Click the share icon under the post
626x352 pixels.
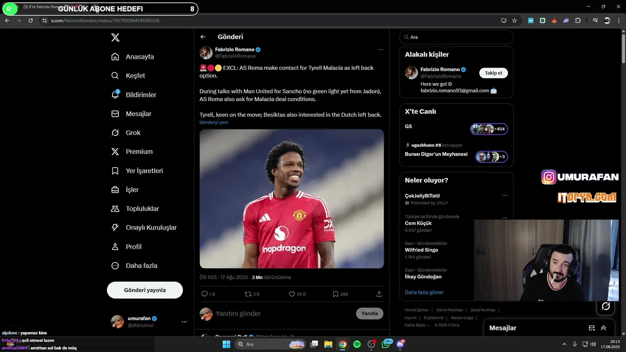(x=379, y=294)
